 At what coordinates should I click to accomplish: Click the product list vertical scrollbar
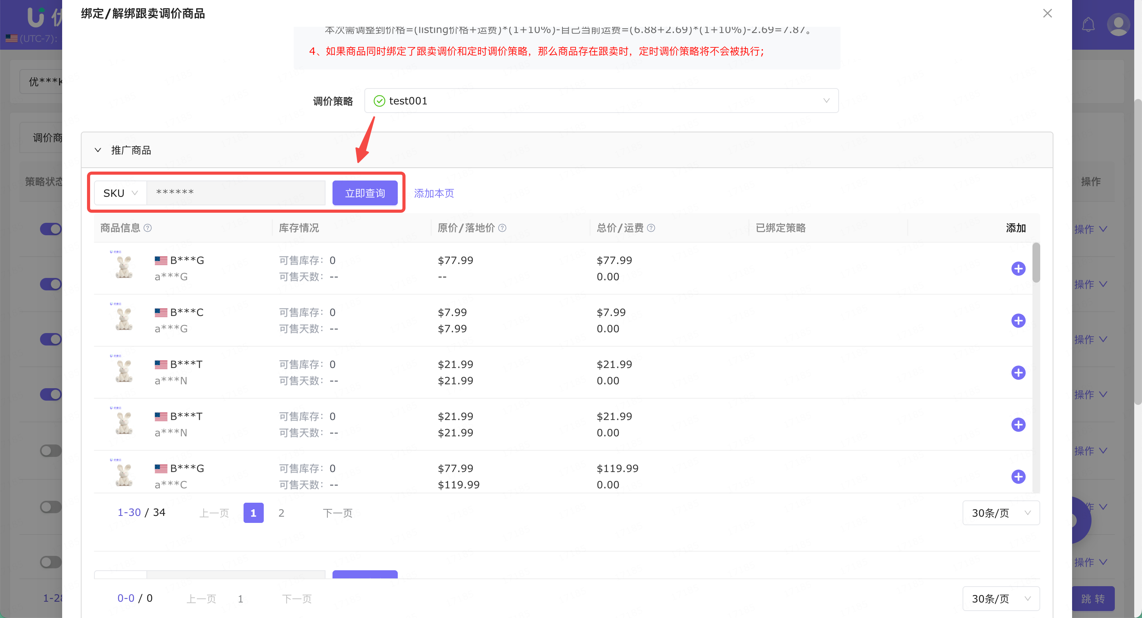pos(1036,263)
